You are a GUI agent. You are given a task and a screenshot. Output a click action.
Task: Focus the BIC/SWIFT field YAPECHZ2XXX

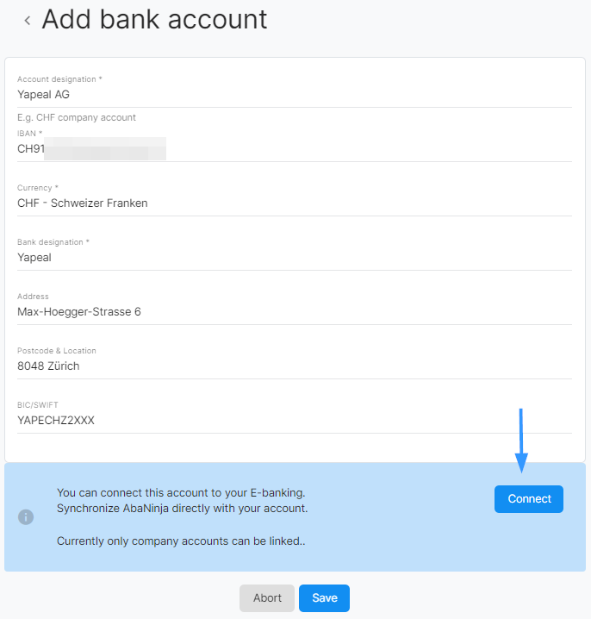[x=295, y=421]
